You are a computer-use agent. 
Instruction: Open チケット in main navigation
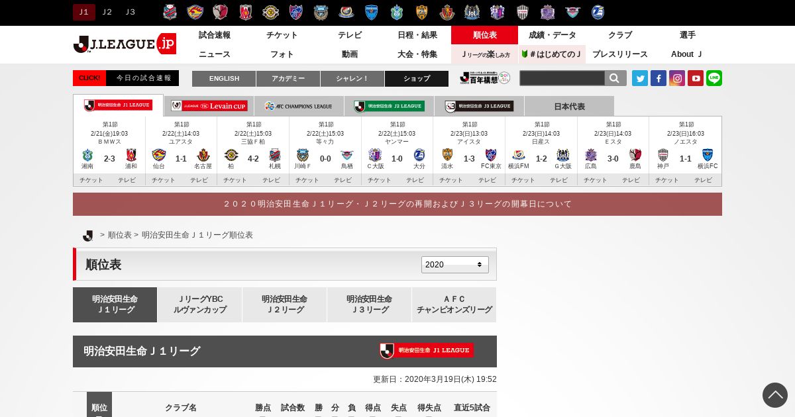click(282, 35)
